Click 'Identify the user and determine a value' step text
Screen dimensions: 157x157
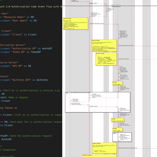124,115
